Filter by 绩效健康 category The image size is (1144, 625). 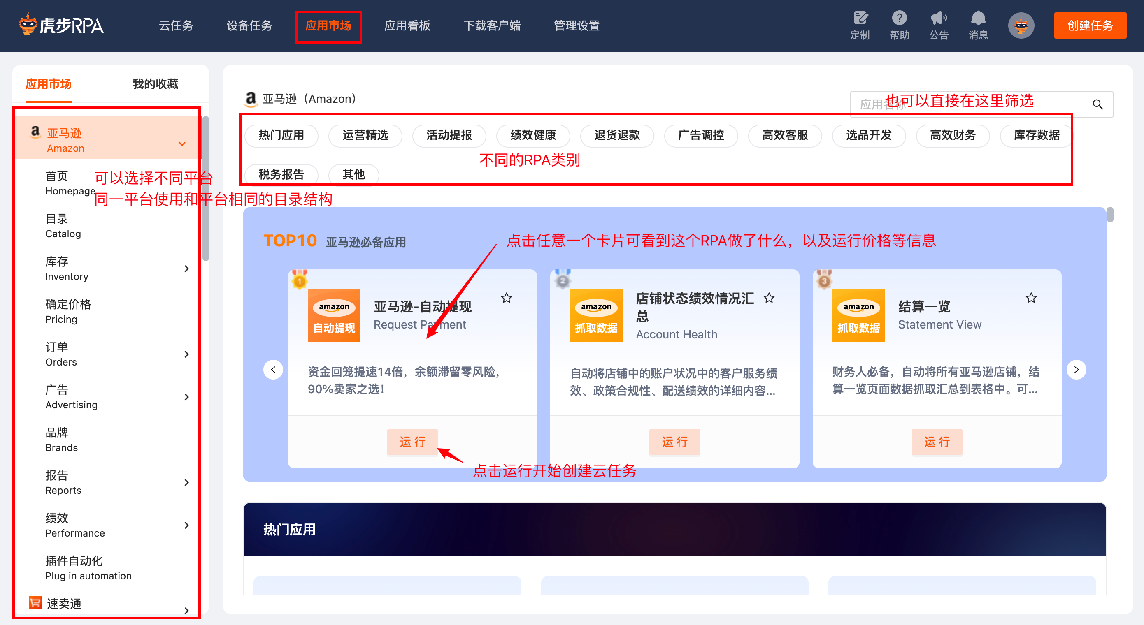[x=533, y=135]
